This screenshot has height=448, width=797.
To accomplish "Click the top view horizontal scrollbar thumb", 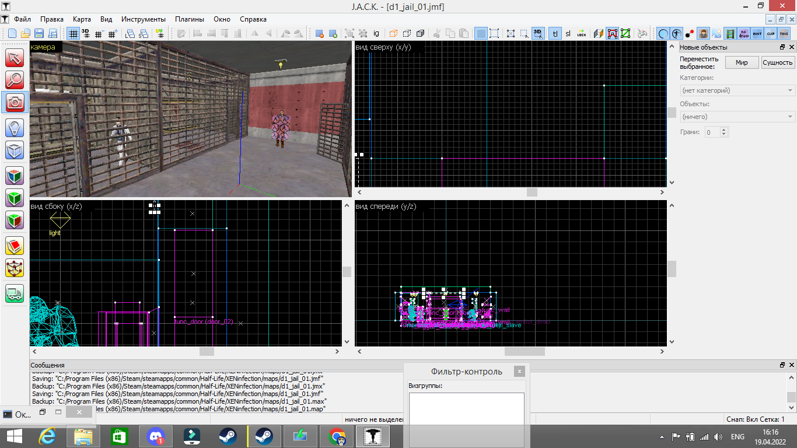I will click(532, 192).
